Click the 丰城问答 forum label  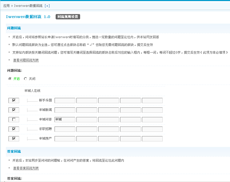[45, 119]
